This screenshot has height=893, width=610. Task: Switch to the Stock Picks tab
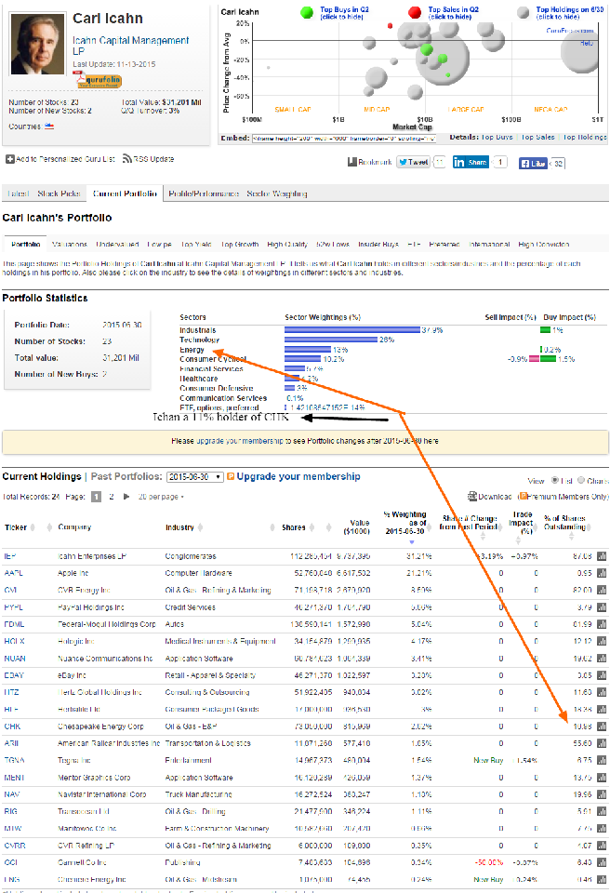pyautogui.click(x=59, y=193)
